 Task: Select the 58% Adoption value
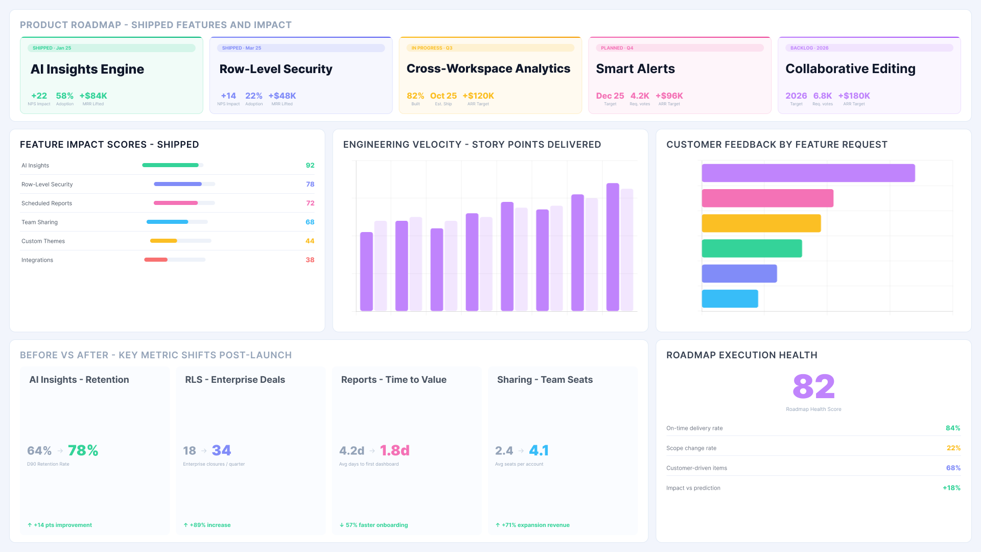65,96
